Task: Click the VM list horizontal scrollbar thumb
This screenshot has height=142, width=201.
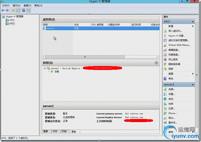Action: pyautogui.click(x=85, y=57)
